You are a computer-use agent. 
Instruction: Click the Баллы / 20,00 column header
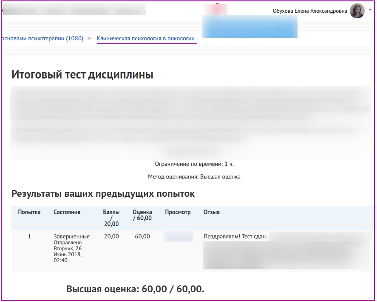pos(111,218)
